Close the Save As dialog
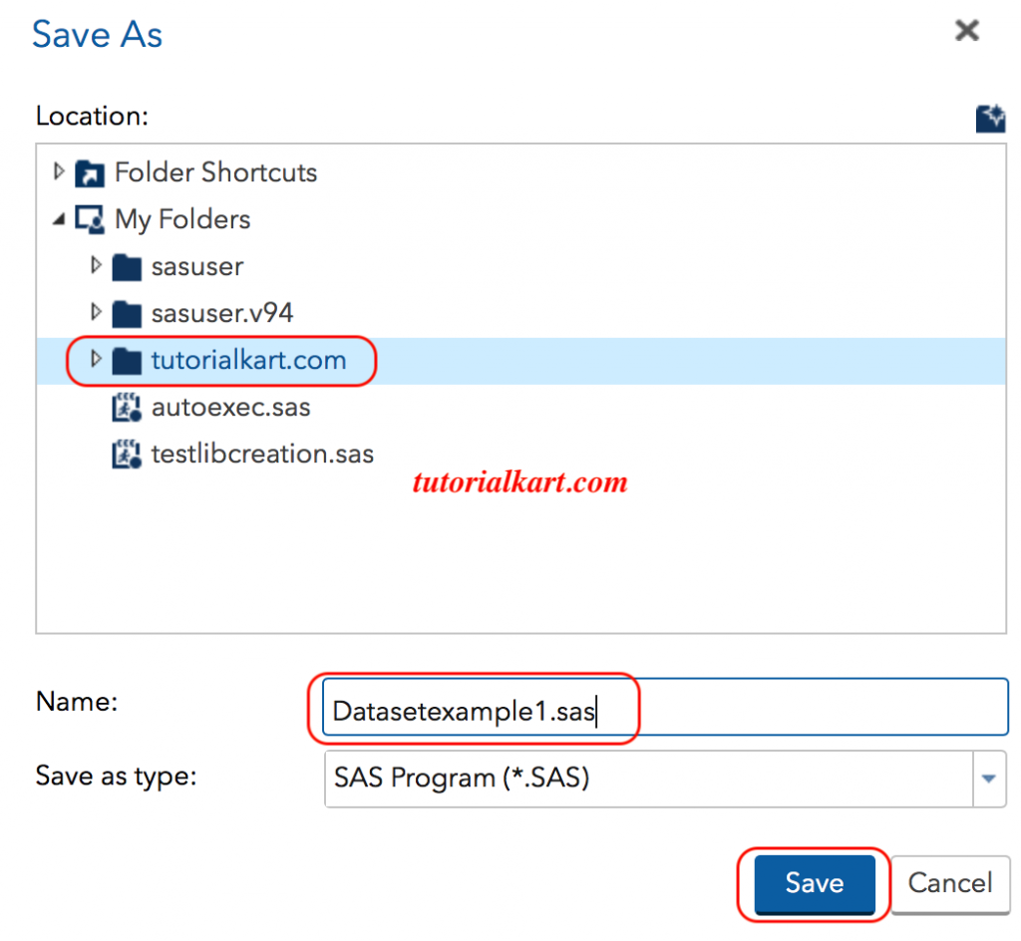This screenshot has width=1021, height=941. pos(966,31)
